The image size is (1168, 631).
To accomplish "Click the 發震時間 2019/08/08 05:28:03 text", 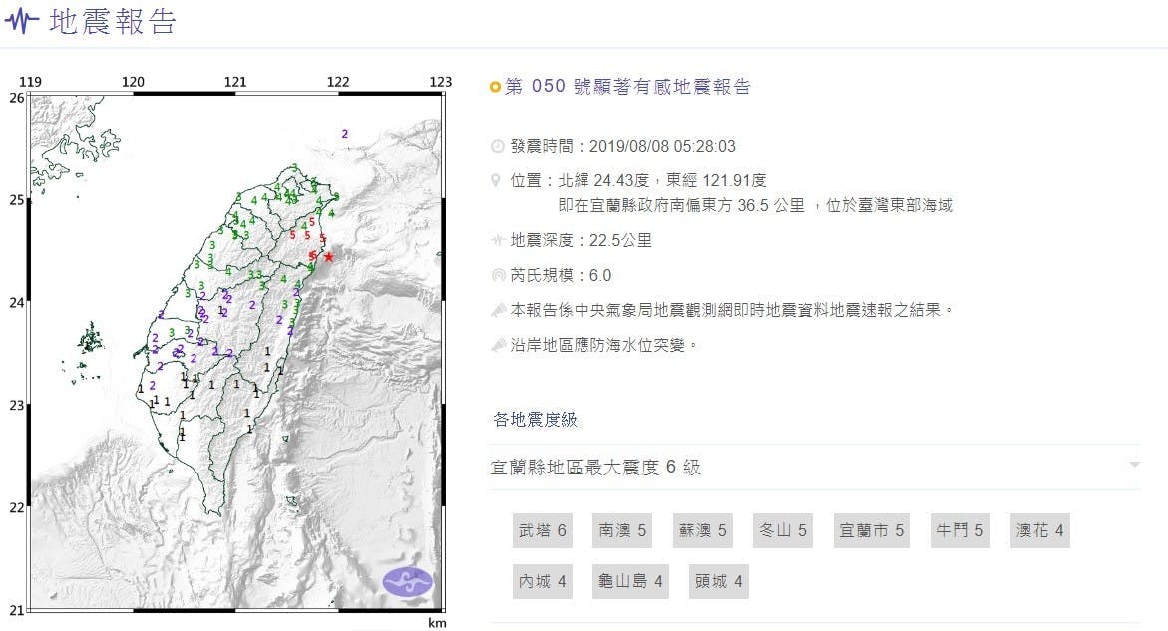I will pos(622,146).
